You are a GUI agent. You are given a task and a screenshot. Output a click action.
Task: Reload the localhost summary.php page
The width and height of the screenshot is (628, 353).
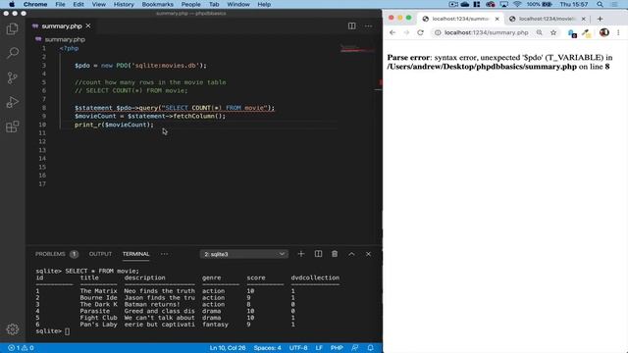point(420,32)
